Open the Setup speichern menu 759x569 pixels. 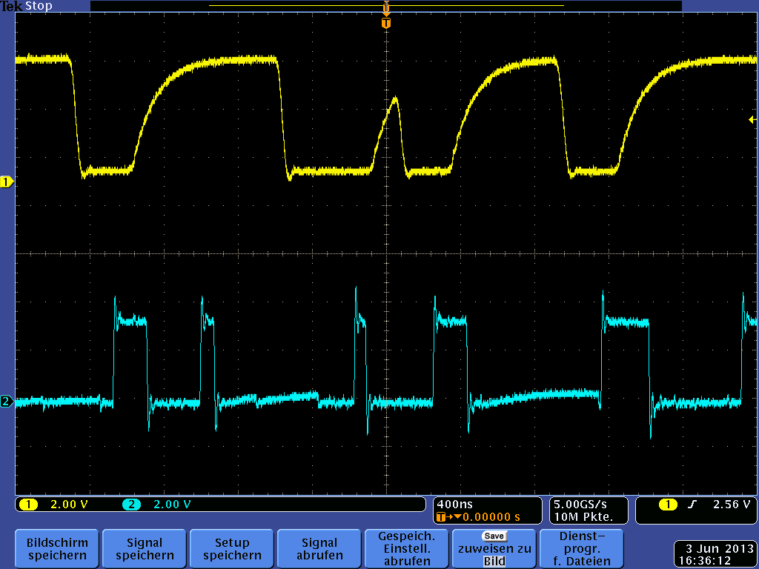[232, 548]
